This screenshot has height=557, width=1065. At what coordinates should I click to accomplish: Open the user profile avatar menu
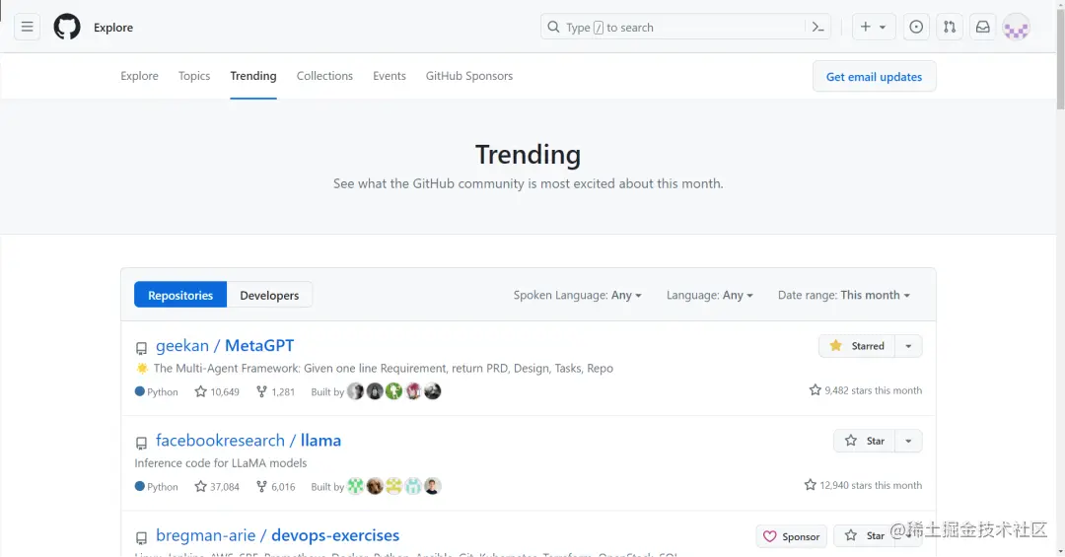click(x=1016, y=28)
